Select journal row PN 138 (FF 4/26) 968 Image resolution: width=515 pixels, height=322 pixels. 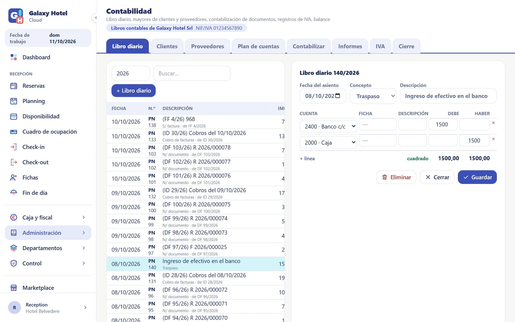click(196, 122)
